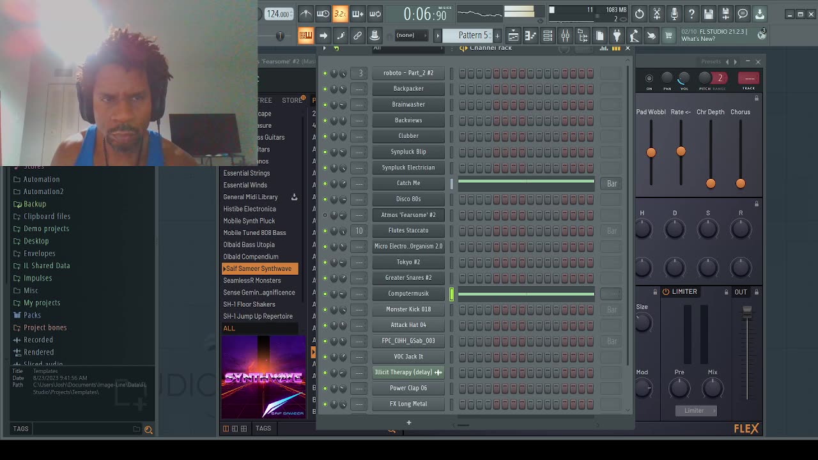The height and width of the screenshot is (460, 818).
Task: Click the Synpluck Blip channel button
Action: [x=408, y=152]
